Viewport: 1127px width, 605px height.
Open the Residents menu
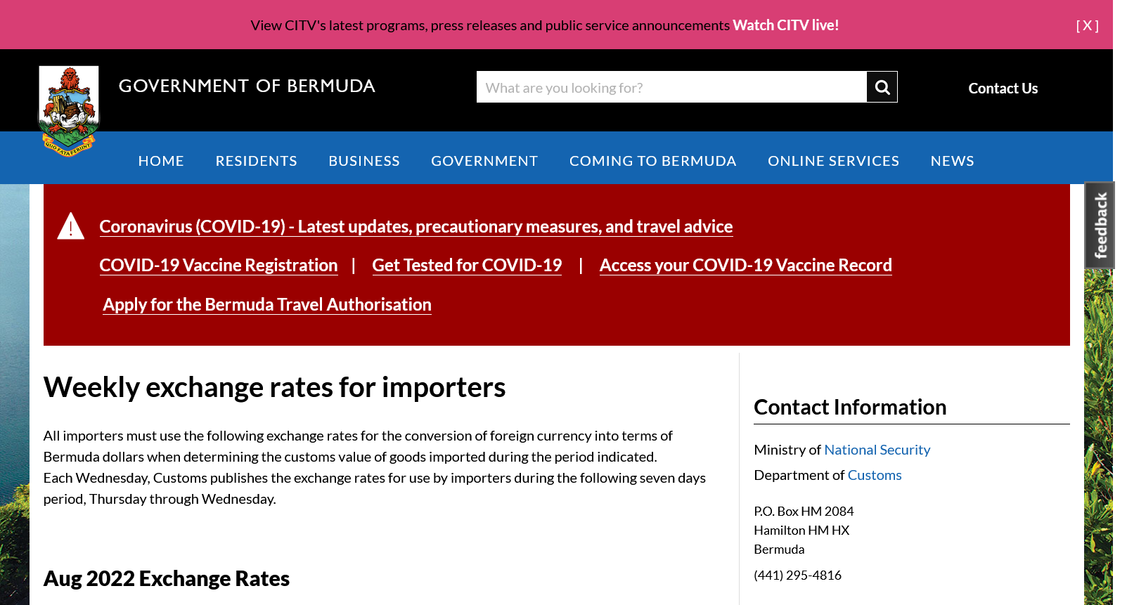coord(256,161)
